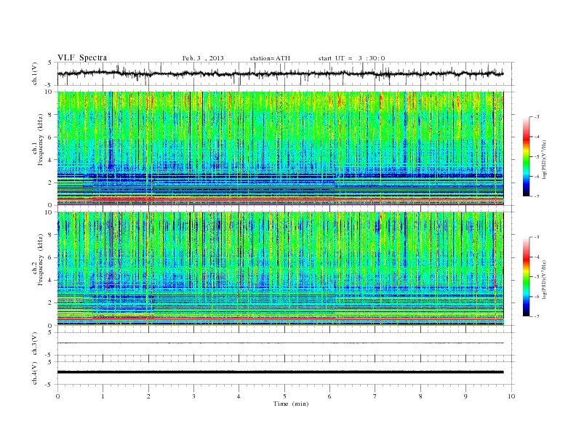Click the "5" tick on the ch.1(V) axis
The image size is (576, 445).
pos(50,63)
